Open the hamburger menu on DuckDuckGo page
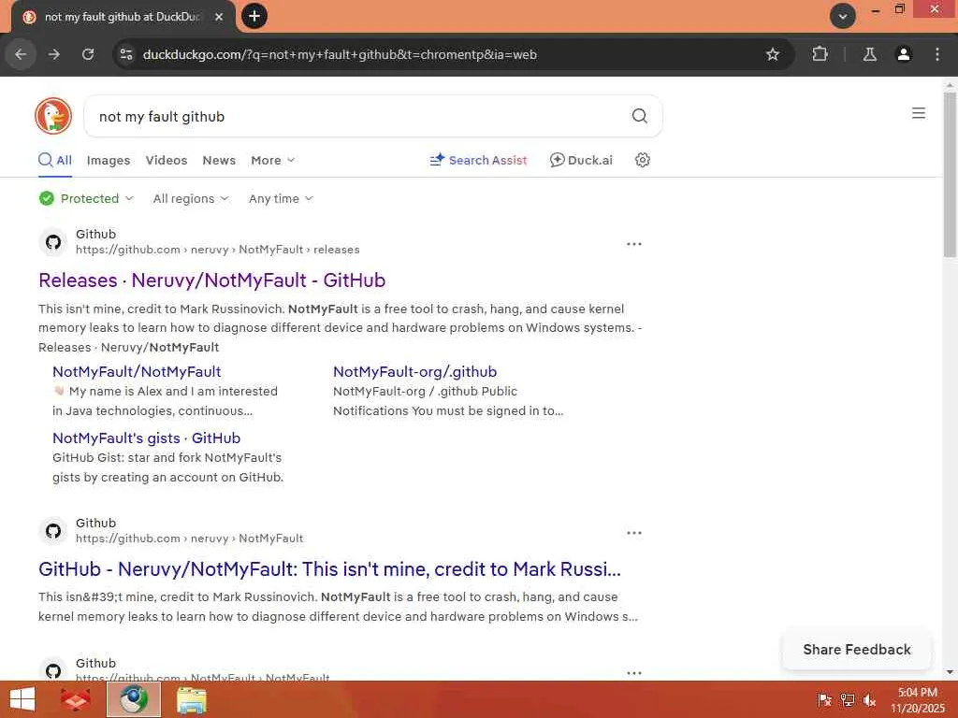Viewport: 958px width, 718px height. point(919,113)
